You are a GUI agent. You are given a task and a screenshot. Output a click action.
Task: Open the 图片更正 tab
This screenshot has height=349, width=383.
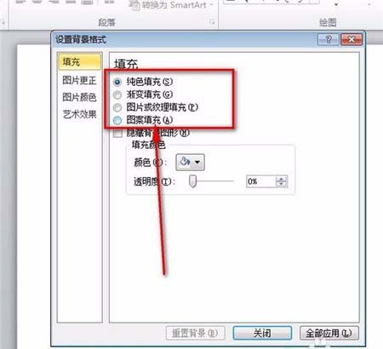point(79,81)
